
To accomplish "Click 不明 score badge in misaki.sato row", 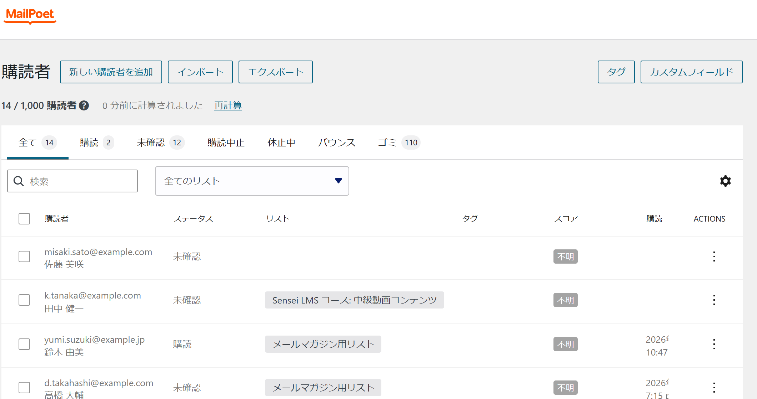I will [566, 256].
